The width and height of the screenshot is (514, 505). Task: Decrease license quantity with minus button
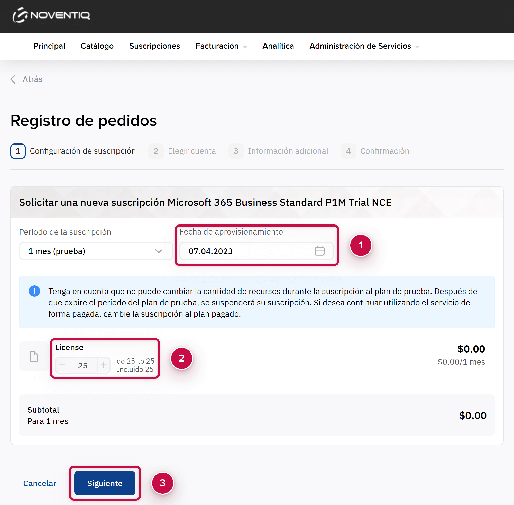[x=62, y=365]
